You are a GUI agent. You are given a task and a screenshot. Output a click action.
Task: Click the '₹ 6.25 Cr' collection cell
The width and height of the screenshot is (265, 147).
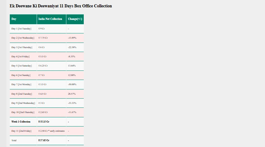click(x=43, y=66)
